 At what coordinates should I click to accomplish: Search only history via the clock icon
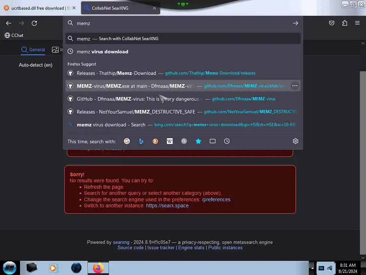[x=227, y=141]
